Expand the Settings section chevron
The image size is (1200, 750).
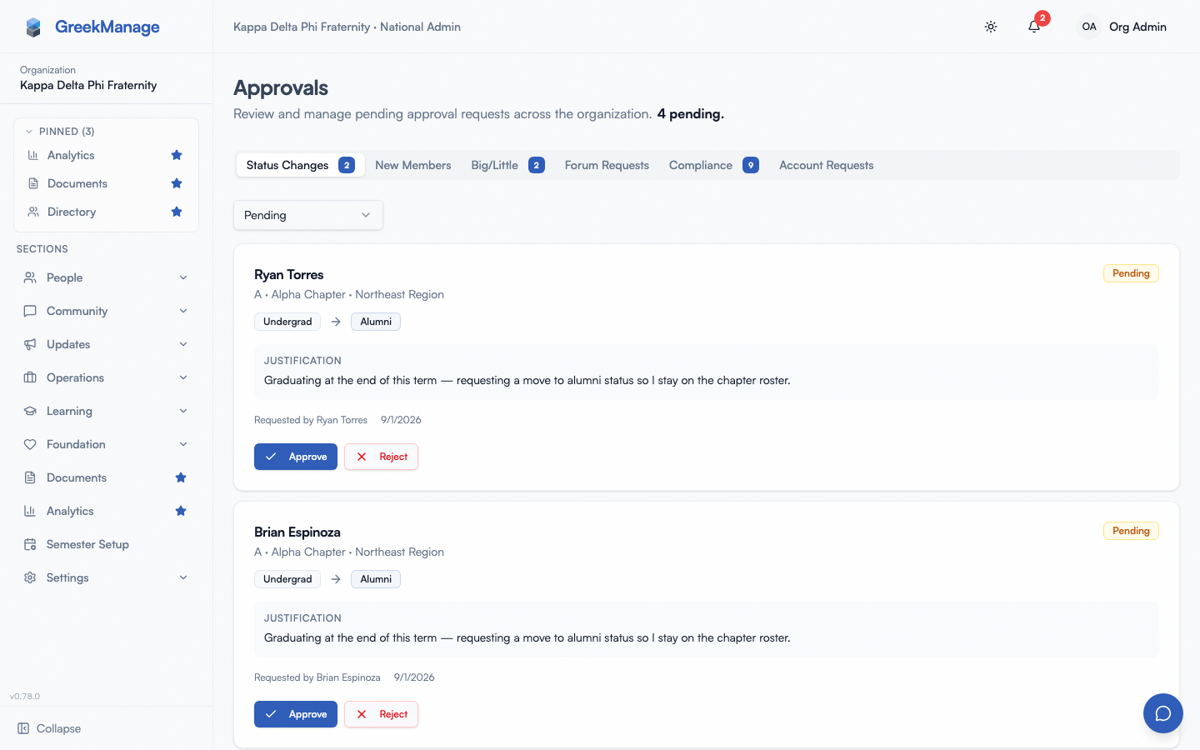pyautogui.click(x=183, y=577)
